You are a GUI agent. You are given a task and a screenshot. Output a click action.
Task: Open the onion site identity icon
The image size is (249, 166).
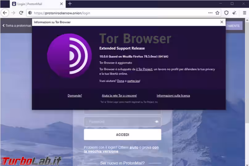coord(30,13)
